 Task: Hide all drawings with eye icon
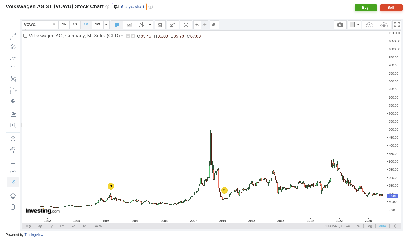point(13,171)
